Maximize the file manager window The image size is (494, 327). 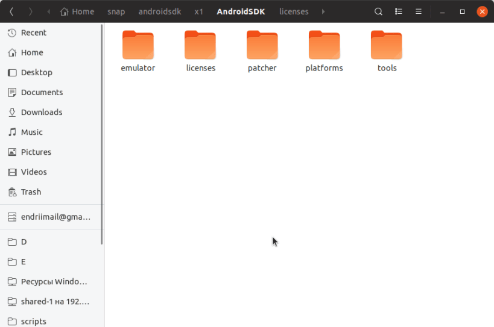coord(462,11)
